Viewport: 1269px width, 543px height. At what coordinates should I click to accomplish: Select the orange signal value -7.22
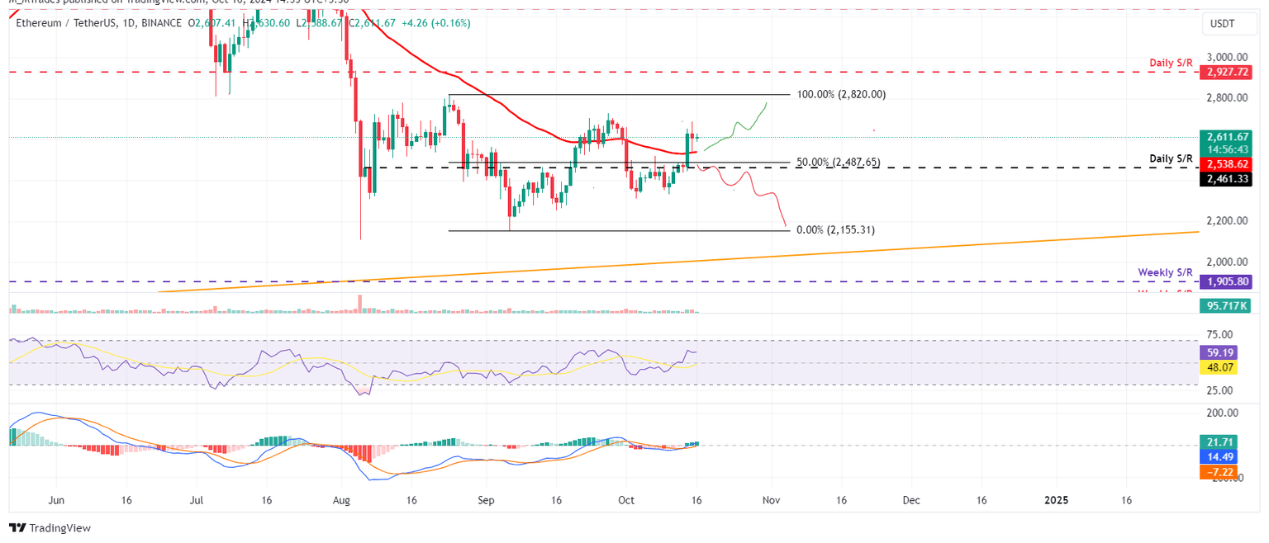[1219, 472]
